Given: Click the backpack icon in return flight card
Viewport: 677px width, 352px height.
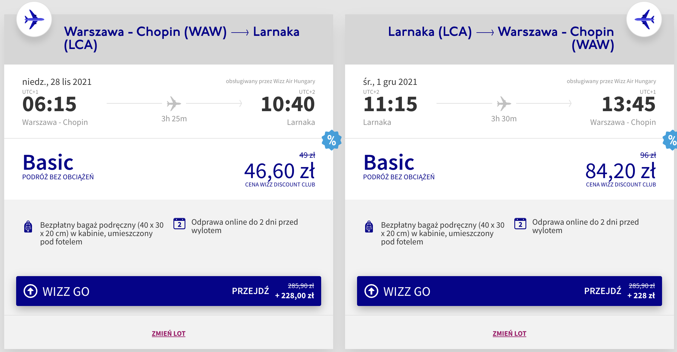Looking at the screenshot, I should click(x=369, y=226).
